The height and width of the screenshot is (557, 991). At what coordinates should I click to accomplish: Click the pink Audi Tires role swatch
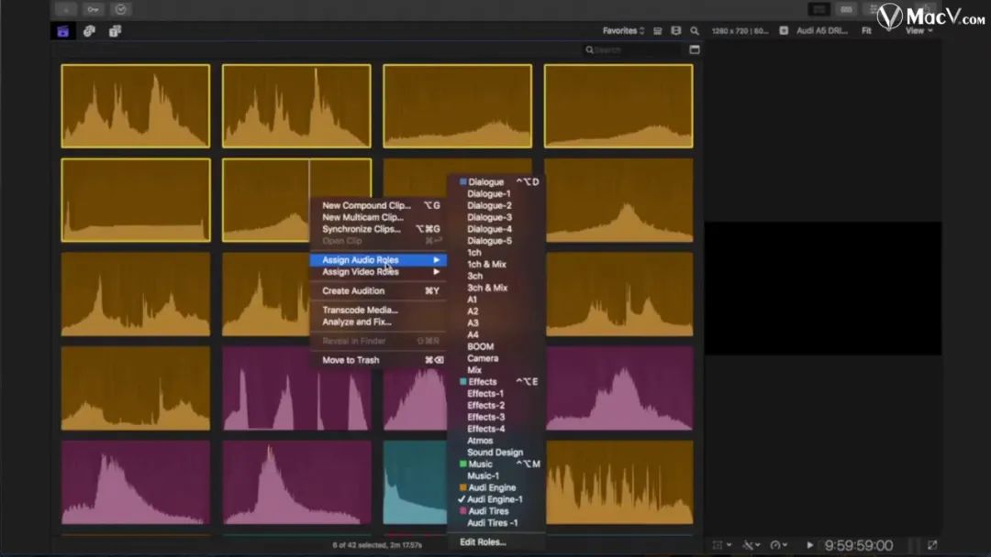pyautogui.click(x=462, y=511)
